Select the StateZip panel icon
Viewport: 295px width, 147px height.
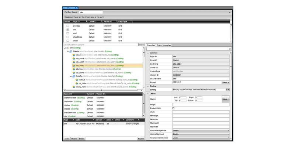click(x=74, y=76)
